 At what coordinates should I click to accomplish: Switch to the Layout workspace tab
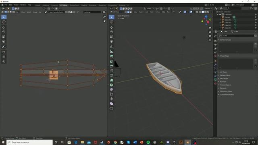click(37, 5)
